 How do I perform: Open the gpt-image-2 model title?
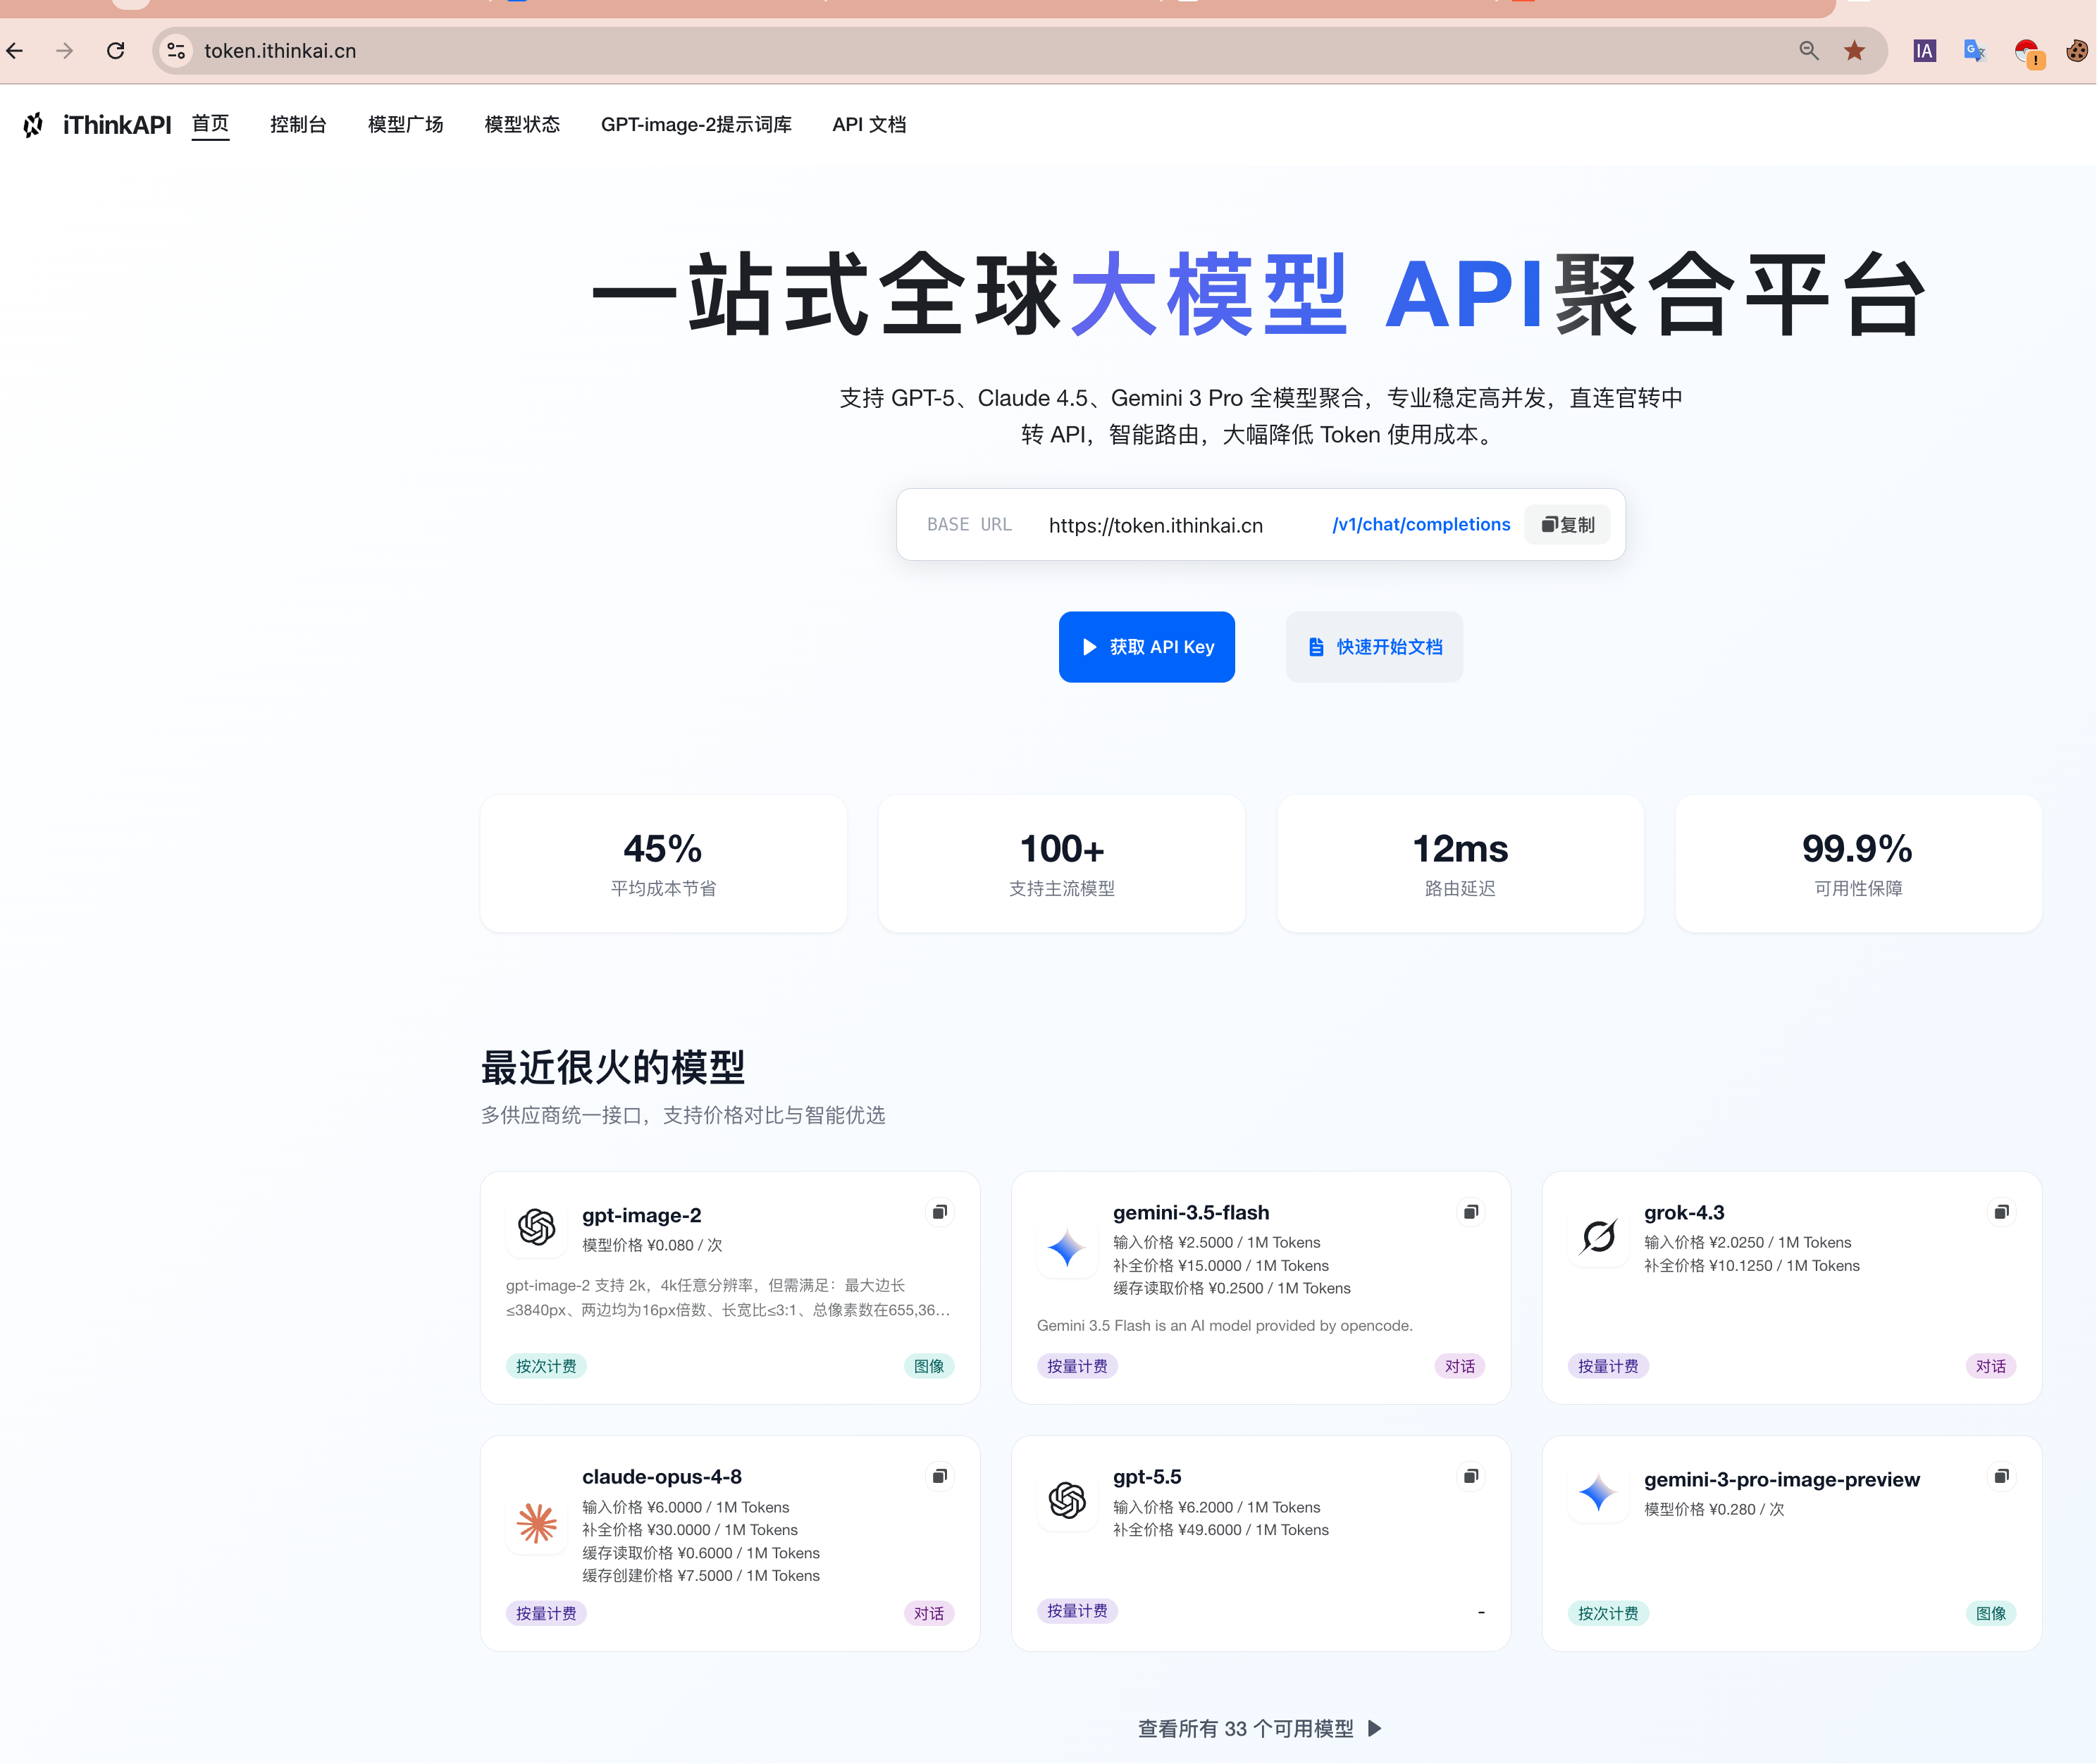point(642,1215)
